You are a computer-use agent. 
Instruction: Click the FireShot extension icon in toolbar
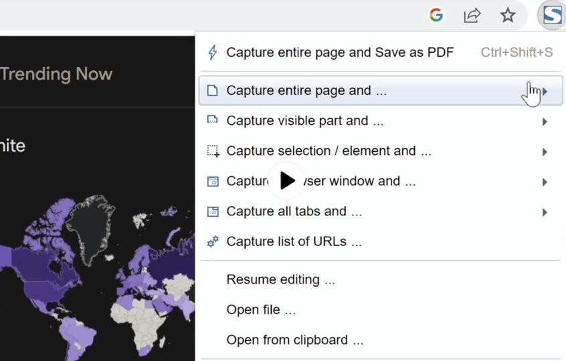point(552,15)
